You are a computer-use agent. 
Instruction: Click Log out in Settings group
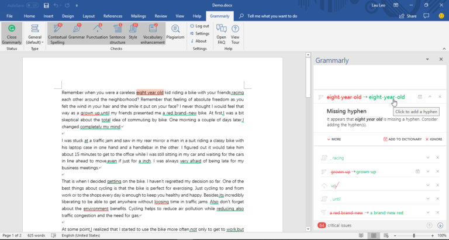click(199, 26)
